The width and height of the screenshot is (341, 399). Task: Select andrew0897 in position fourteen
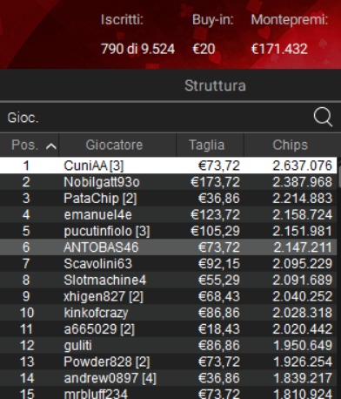169,378
